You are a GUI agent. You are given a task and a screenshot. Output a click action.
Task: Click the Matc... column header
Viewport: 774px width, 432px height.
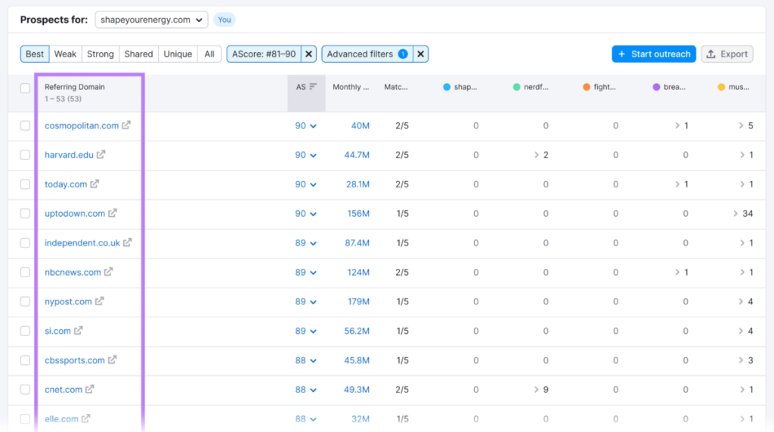[396, 87]
